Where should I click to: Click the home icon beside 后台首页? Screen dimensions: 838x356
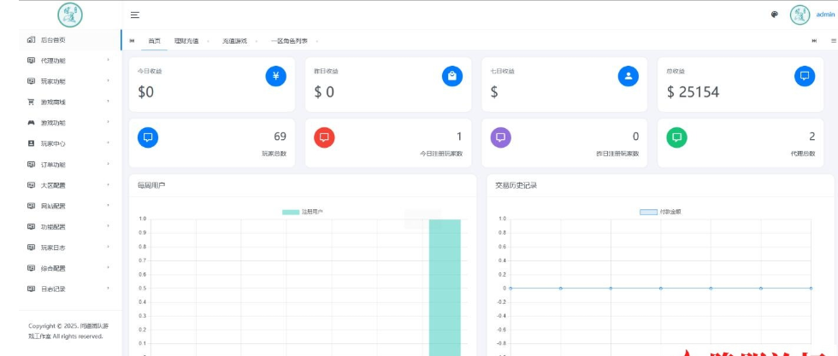31,39
